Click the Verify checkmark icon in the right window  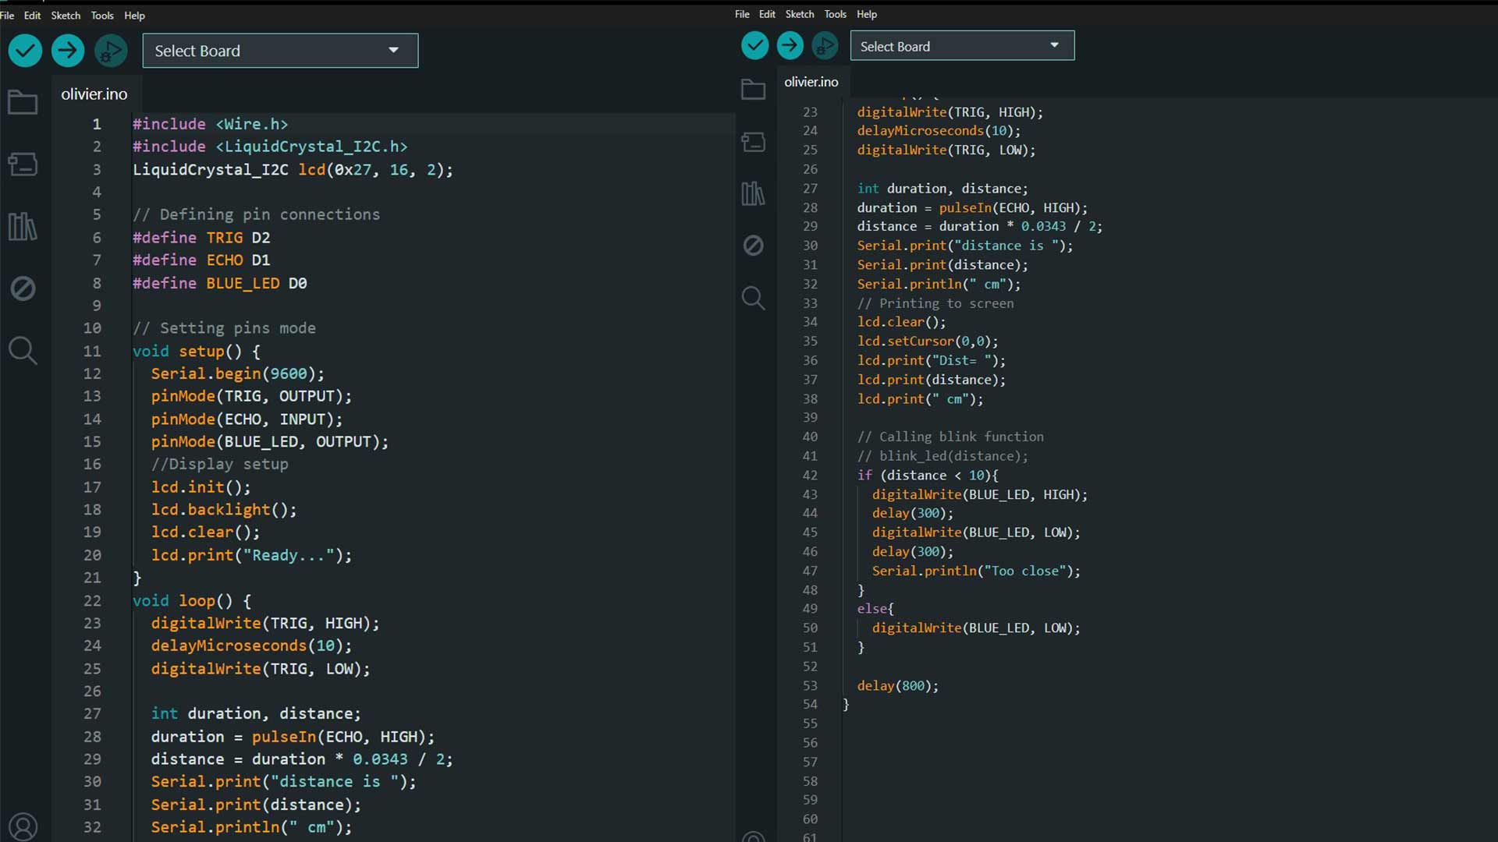[754, 45]
